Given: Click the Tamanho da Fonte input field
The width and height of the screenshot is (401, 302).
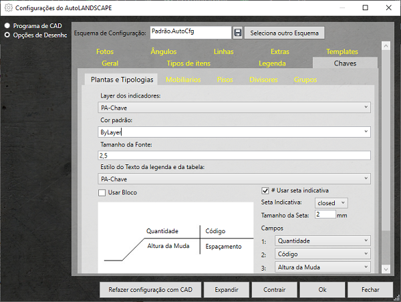Looking at the screenshot, I should tap(234, 155).
